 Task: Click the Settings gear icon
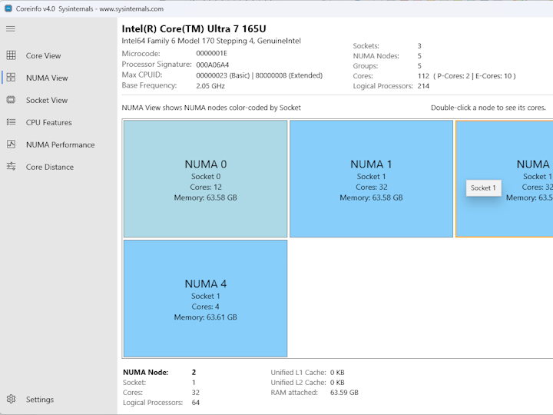(11, 399)
